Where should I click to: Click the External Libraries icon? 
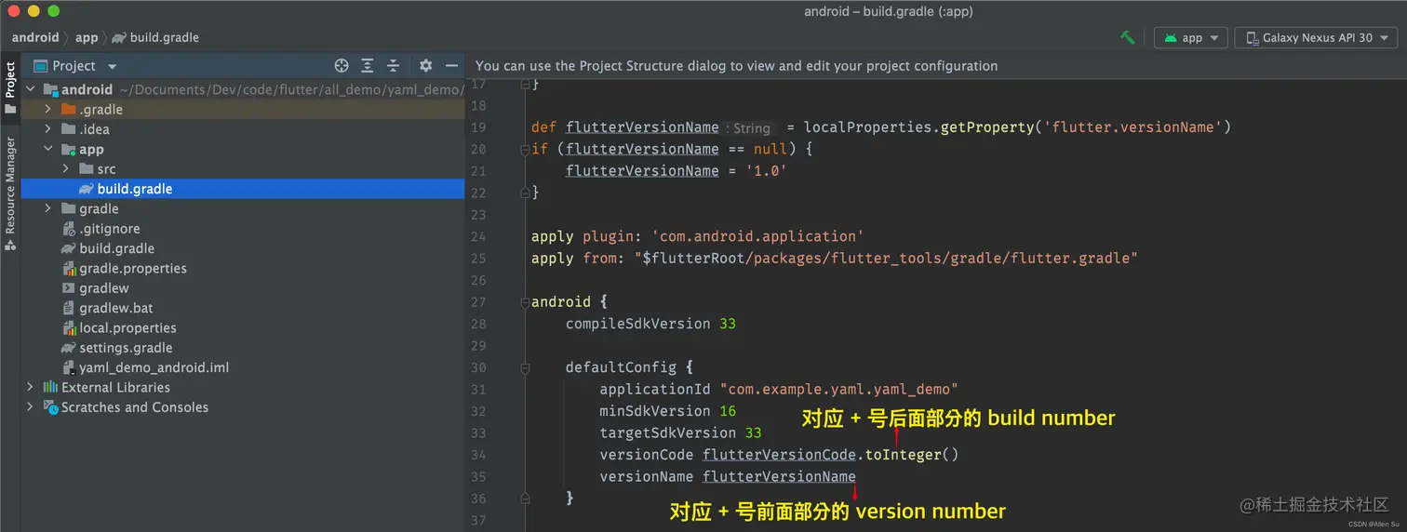[50, 387]
